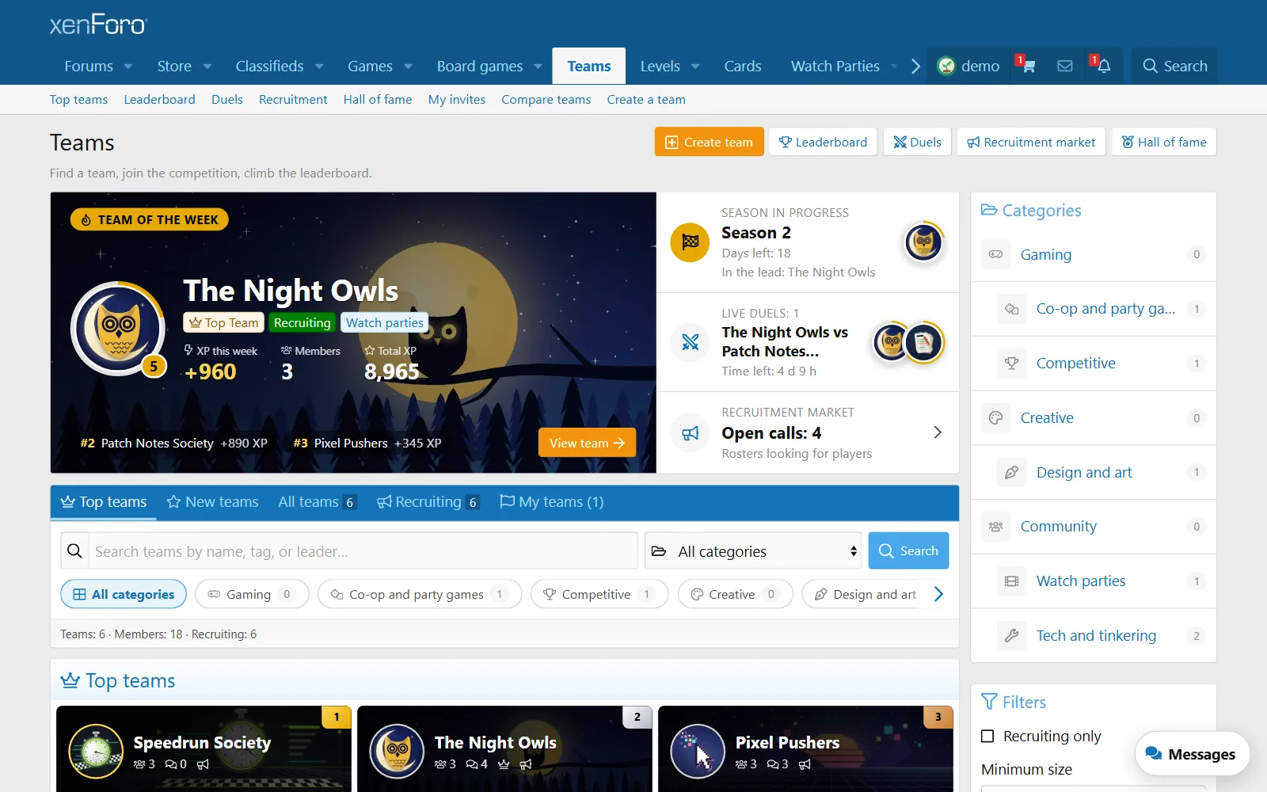Expand the Store dropdown arrow
1267x792 pixels.
click(207, 67)
